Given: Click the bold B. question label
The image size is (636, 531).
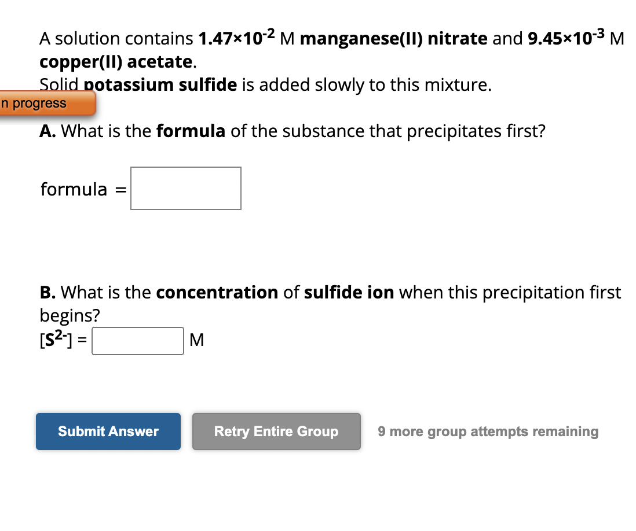Looking at the screenshot, I should (48, 292).
